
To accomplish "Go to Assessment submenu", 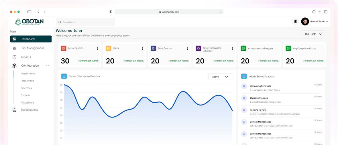I will tap(27, 103).
